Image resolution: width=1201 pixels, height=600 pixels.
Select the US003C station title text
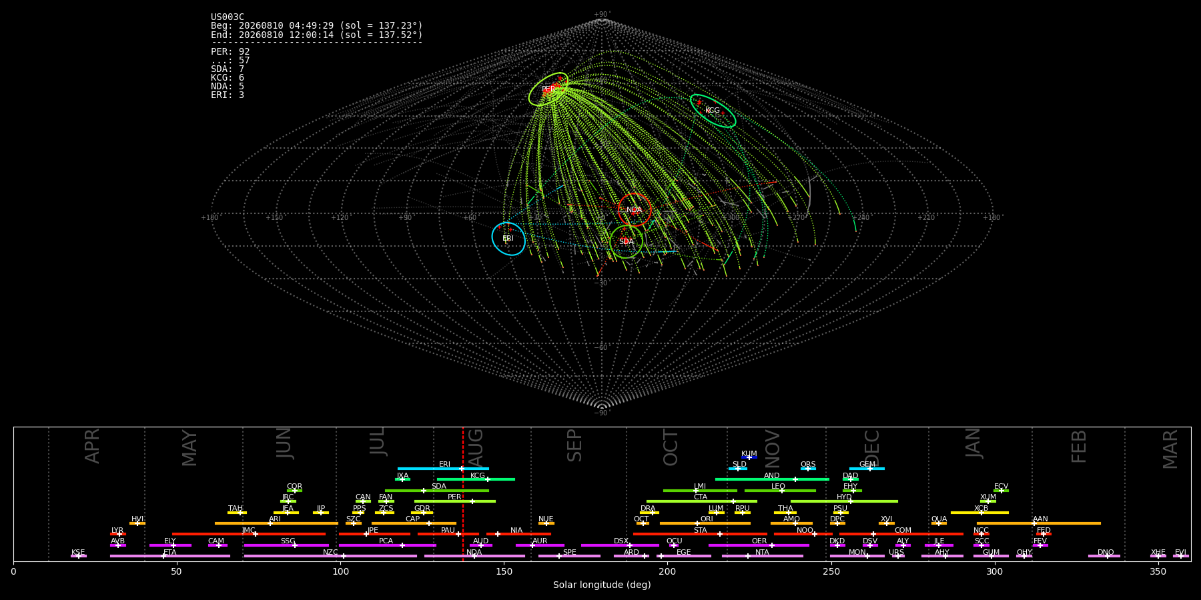228,17
